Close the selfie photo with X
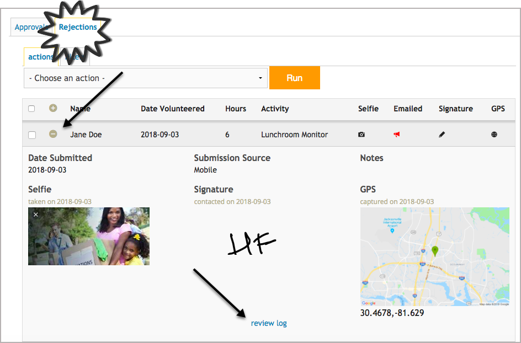521x343 pixels. tap(36, 215)
